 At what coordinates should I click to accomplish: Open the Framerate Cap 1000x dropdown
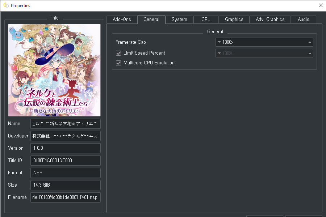pyautogui.click(x=264, y=42)
